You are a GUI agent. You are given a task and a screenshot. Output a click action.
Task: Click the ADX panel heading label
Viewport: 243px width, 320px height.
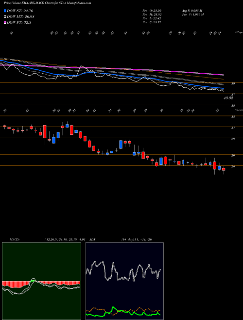coord(92,240)
